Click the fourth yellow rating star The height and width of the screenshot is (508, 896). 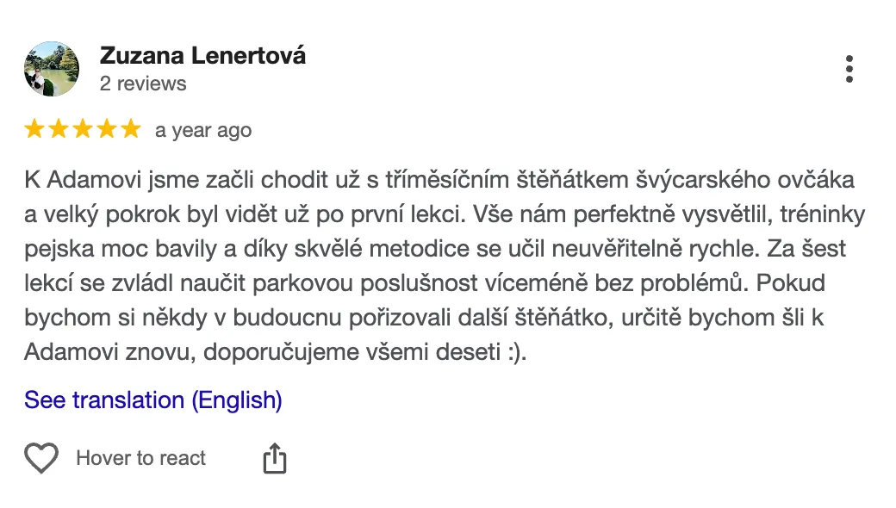pos(107,130)
